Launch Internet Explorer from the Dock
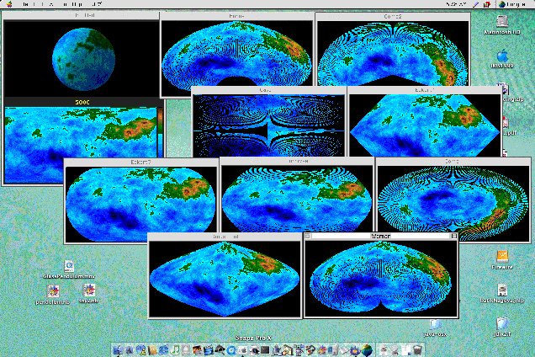This screenshot has width=535, height=357. (x=164, y=350)
